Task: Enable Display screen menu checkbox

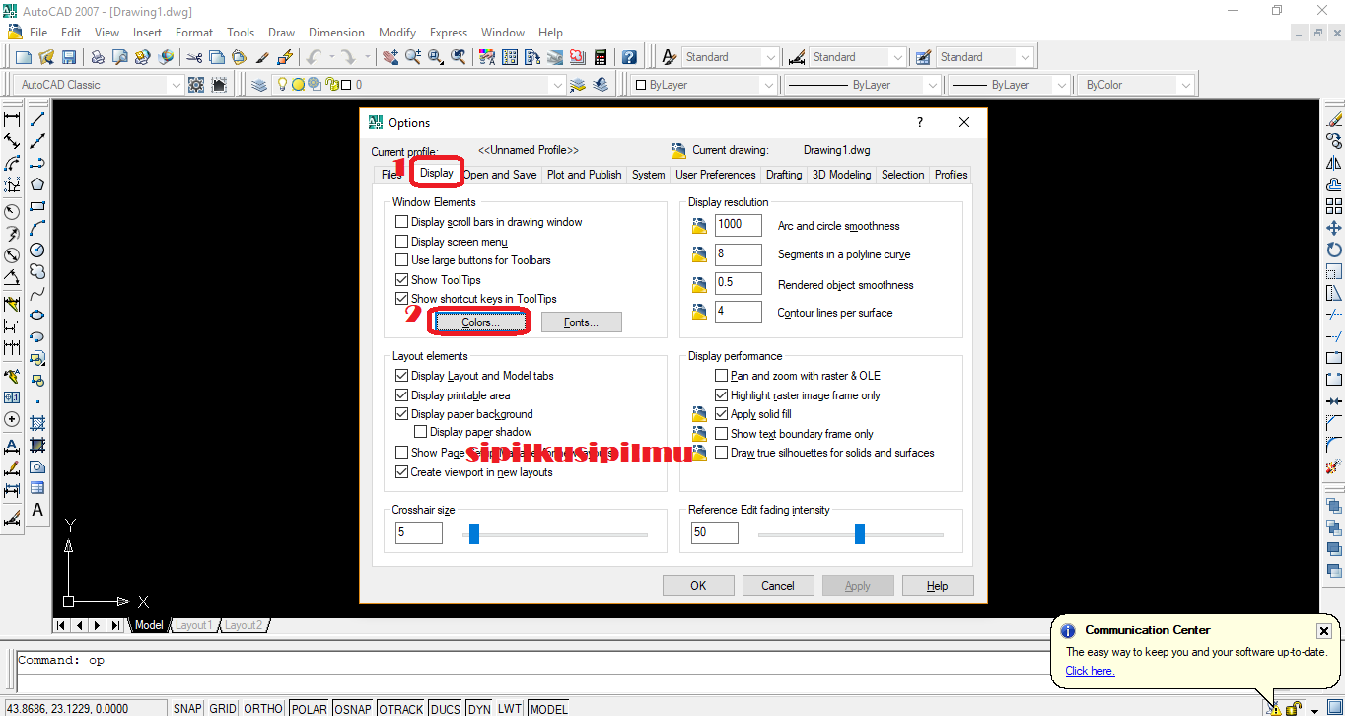Action: click(401, 241)
